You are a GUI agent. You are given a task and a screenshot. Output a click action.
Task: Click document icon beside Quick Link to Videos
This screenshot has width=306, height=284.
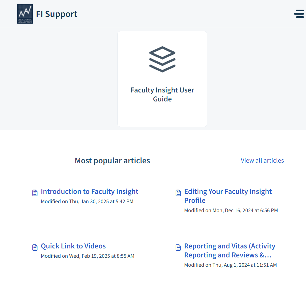point(35,247)
